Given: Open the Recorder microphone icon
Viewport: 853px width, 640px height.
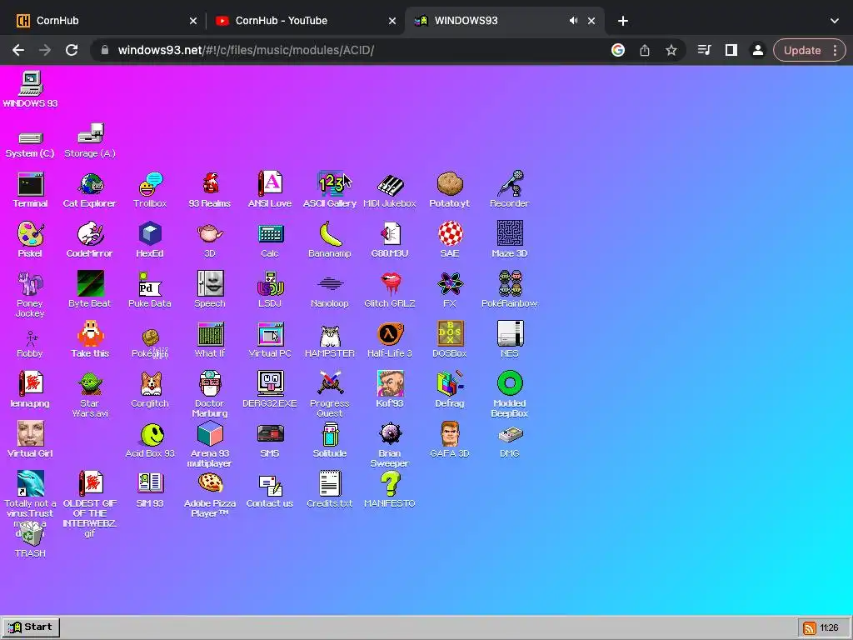Looking at the screenshot, I should (509, 190).
